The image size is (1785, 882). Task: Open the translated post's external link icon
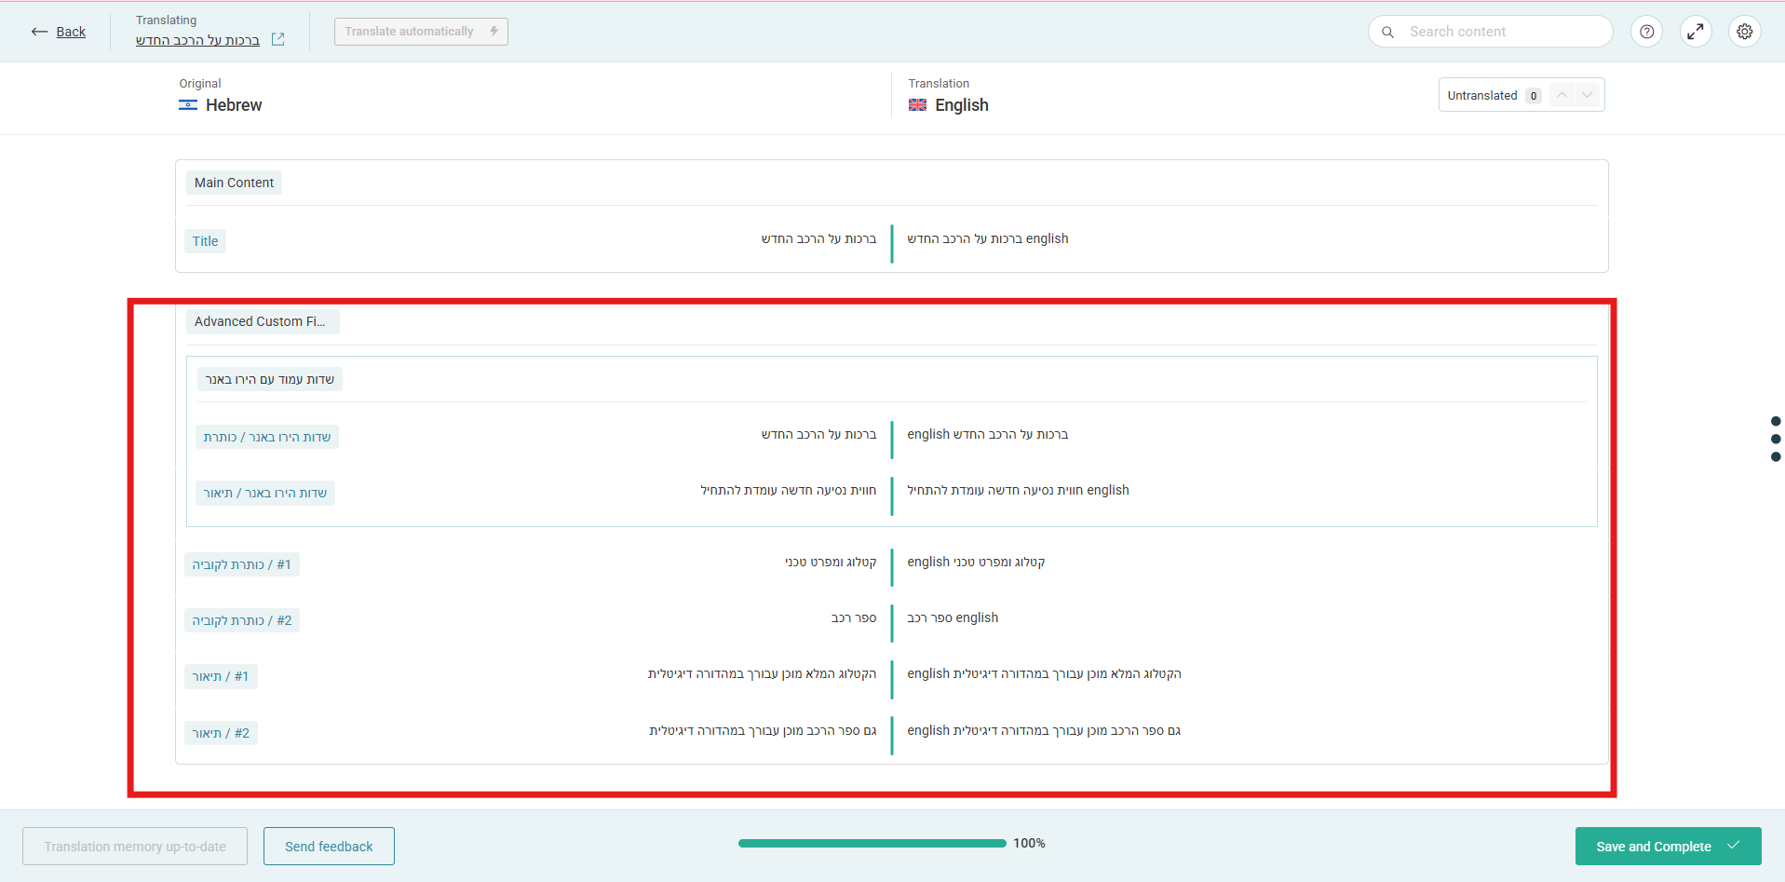(x=277, y=39)
